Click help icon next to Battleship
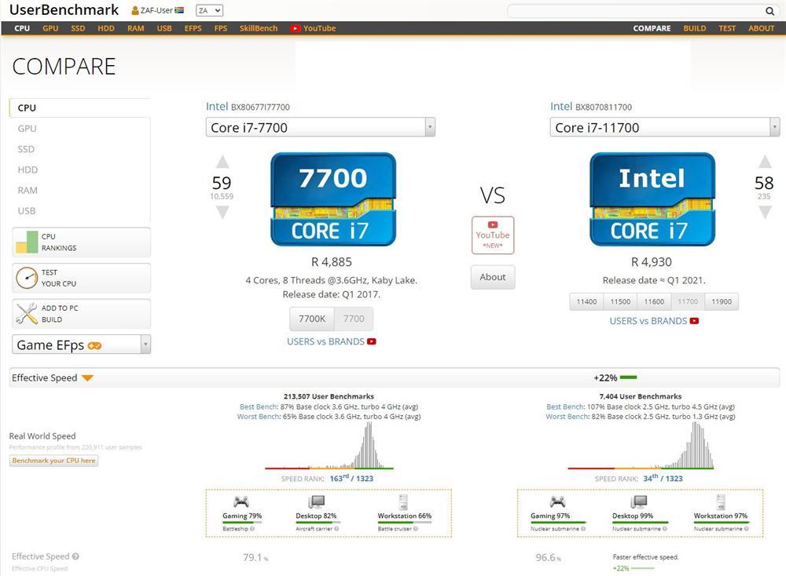Screen dimensions: 786x576 coord(252,528)
